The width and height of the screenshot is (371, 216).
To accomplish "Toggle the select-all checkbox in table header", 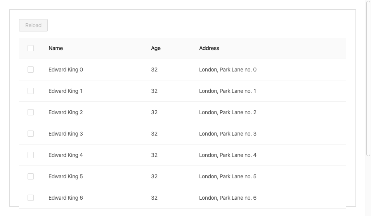I will (31, 48).
